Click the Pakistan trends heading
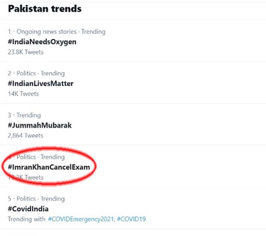Screen dimensions: 266x236 click(x=45, y=9)
